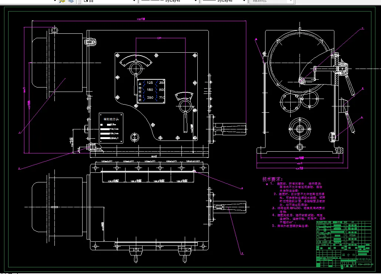
Task: Click the 125r/min nameplate line
Action: click(109, 133)
